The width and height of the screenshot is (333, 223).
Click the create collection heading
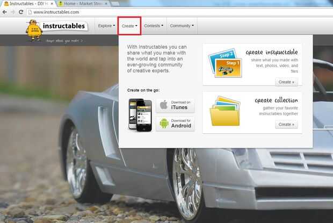(x=276, y=100)
